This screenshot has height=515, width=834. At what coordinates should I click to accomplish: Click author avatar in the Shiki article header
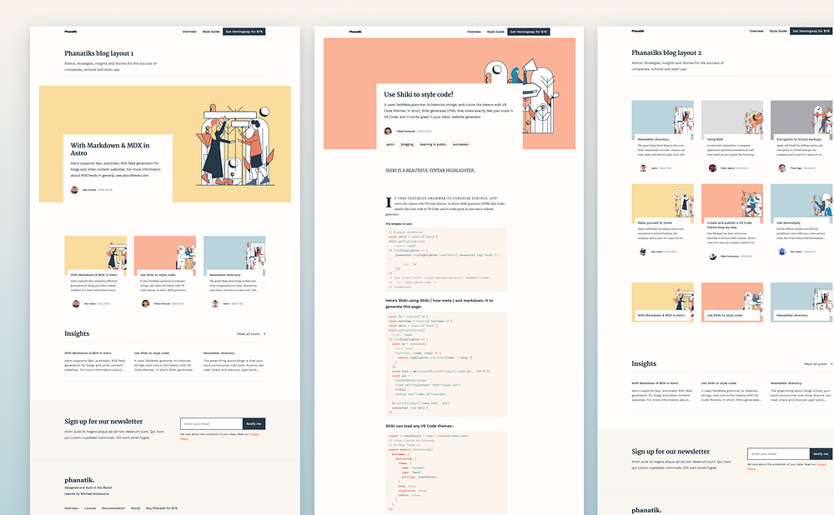point(388,132)
